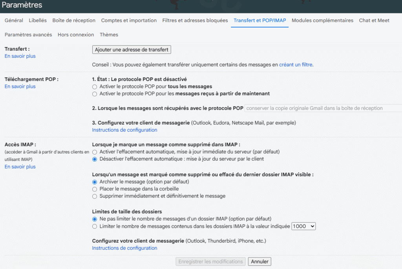Viewport: 402px width, 269px height.
Task: Select Supprimer immédiatement et définitivement le message
Action: (95, 196)
